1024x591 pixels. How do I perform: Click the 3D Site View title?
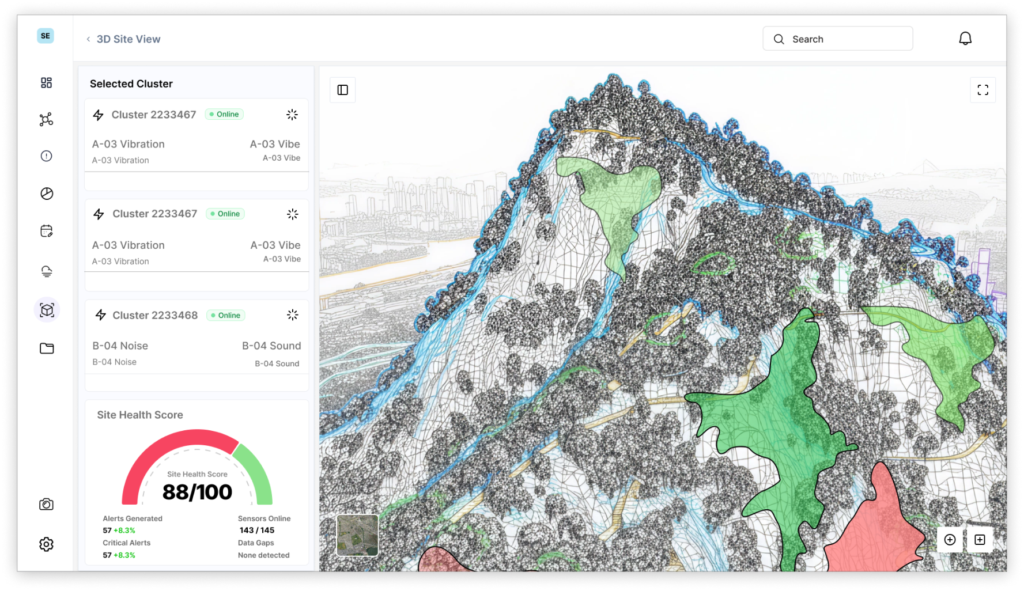pos(129,39)
